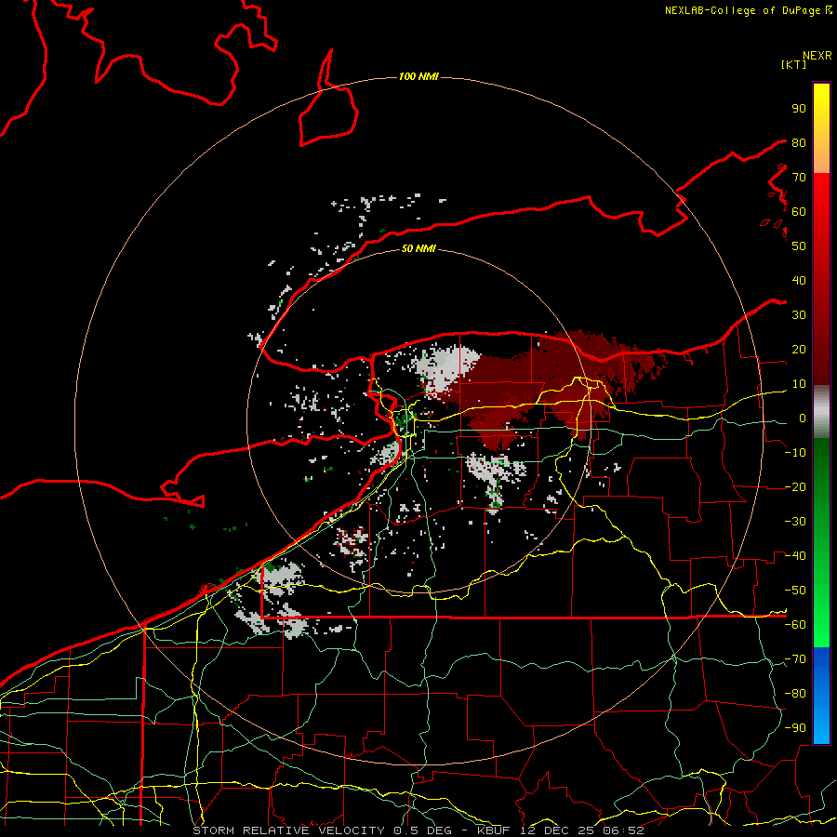837x837 pixels.
Task: Click the NEXR label above color bar
Action: coord(817,56)
